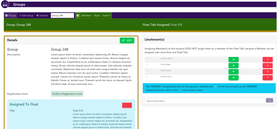Expand the Events dropdown menu

(x=107, y=16)
